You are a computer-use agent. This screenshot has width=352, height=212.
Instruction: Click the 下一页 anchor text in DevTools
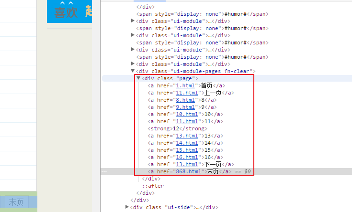click(x=213, y=164)
